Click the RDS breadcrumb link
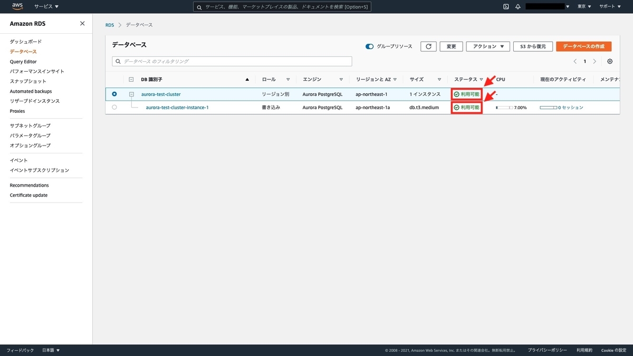This screenshot has width=633, height=356. (x=110, y=25)
